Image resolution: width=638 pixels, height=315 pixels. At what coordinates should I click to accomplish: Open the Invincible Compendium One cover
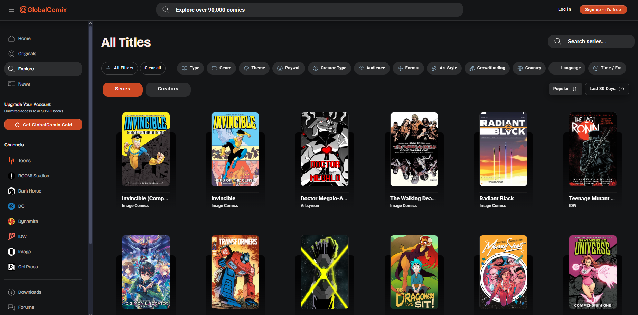click(146, 149)
